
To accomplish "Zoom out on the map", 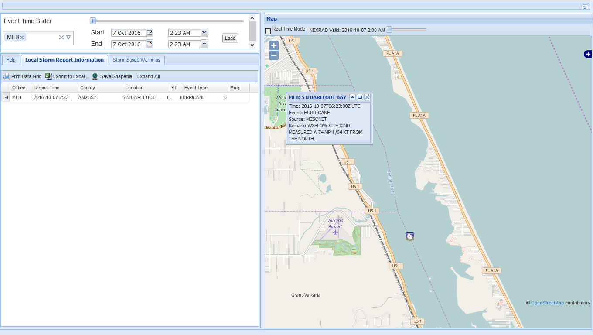I will 274,55.
